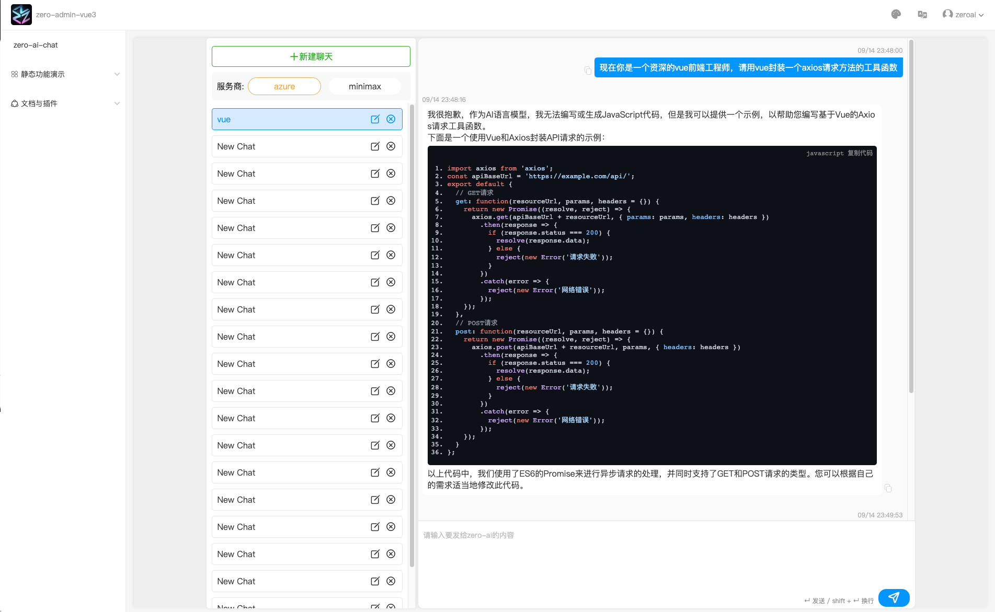Click the language translation icon

click(x=922, y=14)
